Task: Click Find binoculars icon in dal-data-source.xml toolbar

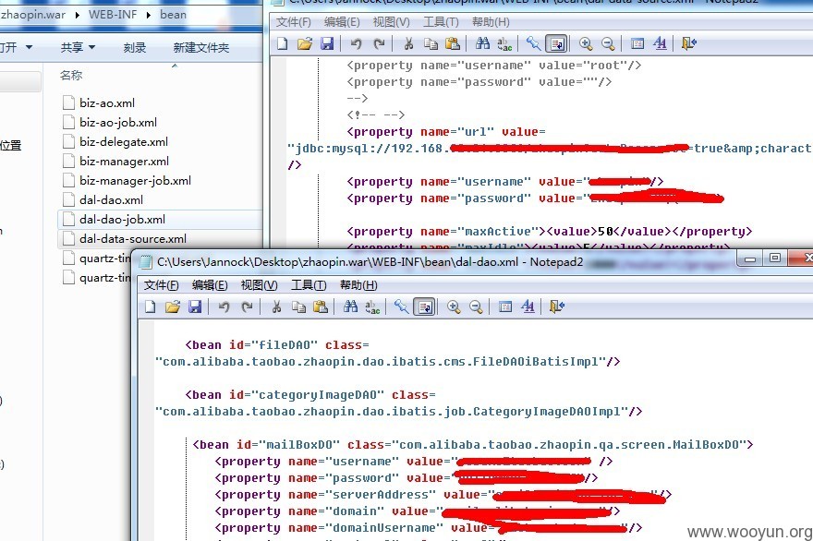Action: point(482,44)
